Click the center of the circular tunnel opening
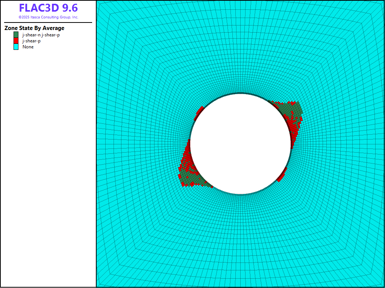This screenshot has height=288, width=385. click(241, 144)
